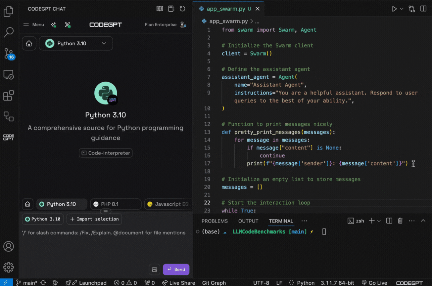Split the editor to the right
Screen dimensions: 432x286
(423, 9)
